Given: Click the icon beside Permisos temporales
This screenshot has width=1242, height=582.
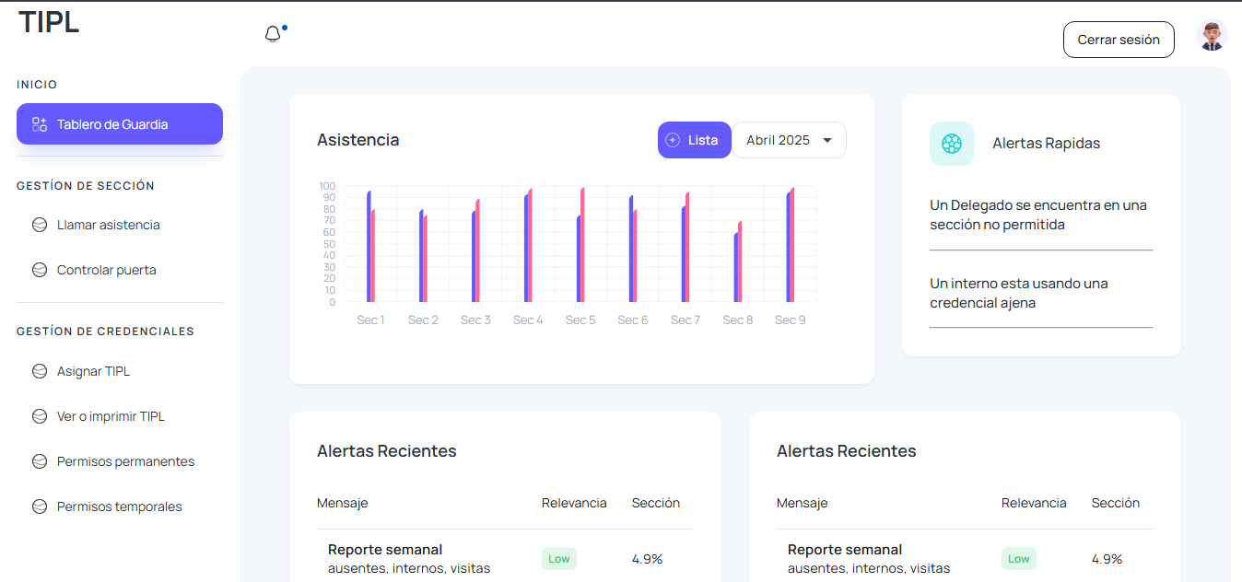Looking at the screenshot, I should click(x=40, y=506).
